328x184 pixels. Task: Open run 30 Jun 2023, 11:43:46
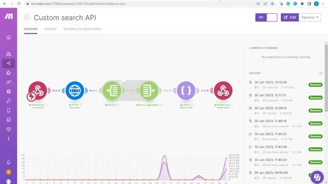(271, 147)
